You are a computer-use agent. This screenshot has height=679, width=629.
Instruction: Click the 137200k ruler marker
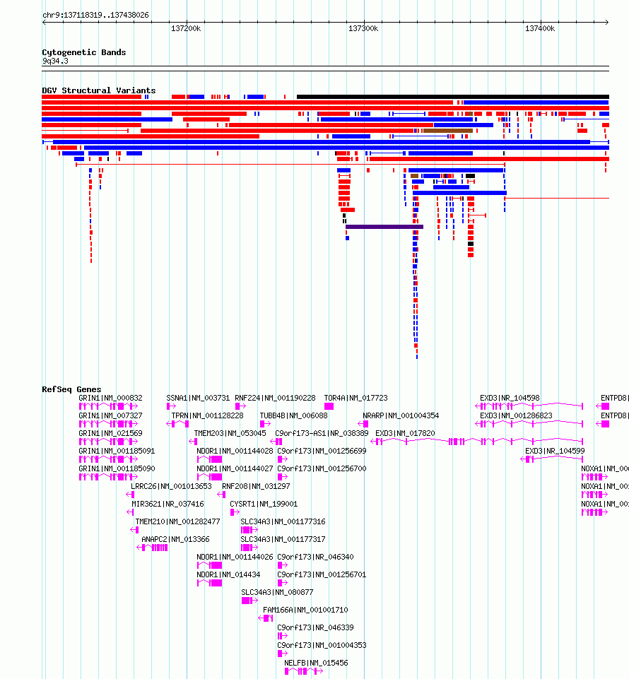(x=186, y=28)
